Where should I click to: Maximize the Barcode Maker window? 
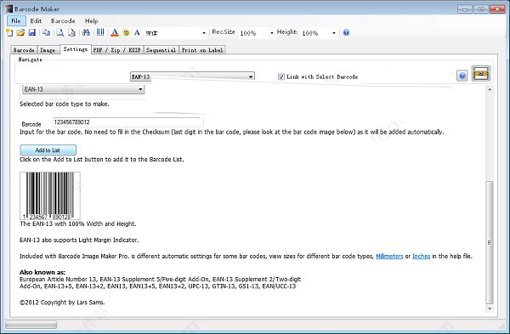click(x=481, y=9)
